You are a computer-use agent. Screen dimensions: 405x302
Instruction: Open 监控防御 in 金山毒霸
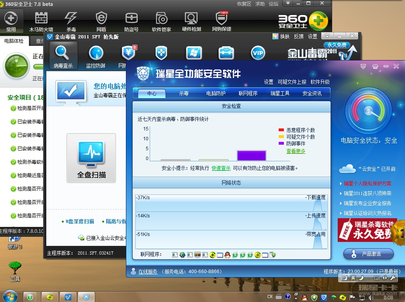click(x=96, y=56)
